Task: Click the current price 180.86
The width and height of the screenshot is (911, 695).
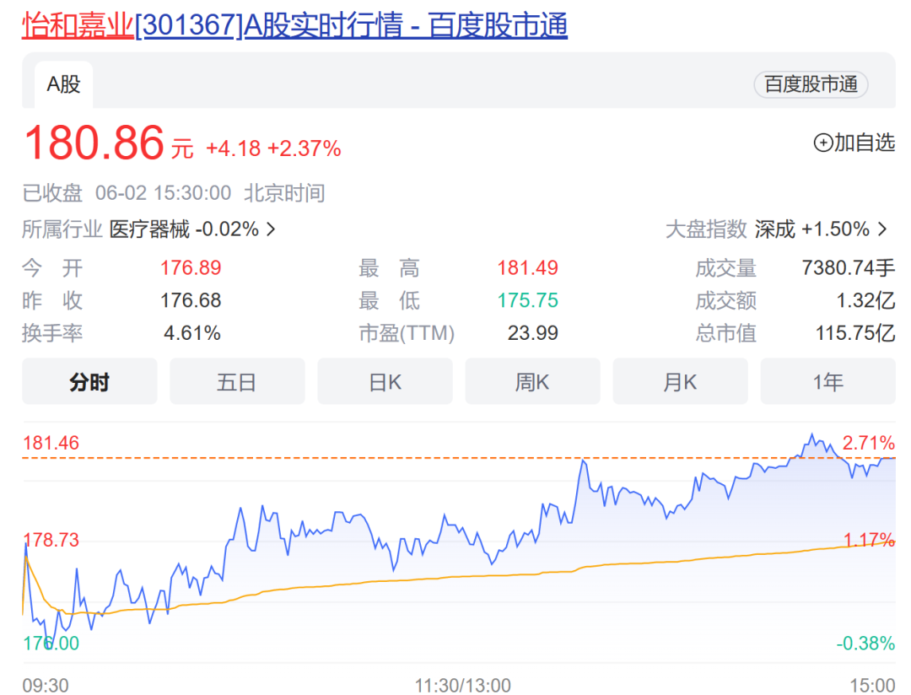Action: pos(94,143)
